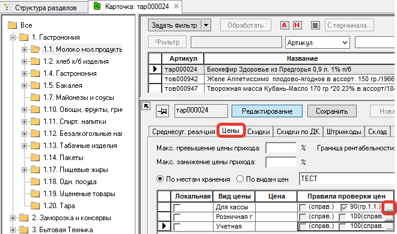Switch to Скидки по ДК tab

click(298, 132)
